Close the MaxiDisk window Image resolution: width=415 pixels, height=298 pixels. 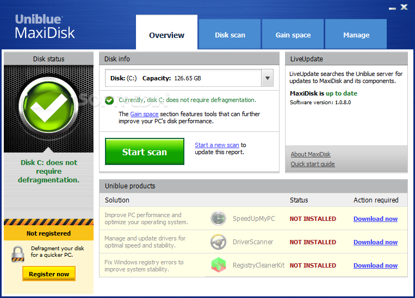404,7
